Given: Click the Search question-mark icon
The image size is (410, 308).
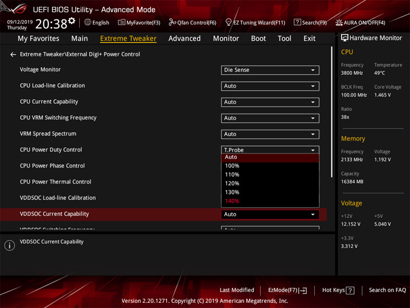Looking at the screenshot, I should click(x=297, y=22).
